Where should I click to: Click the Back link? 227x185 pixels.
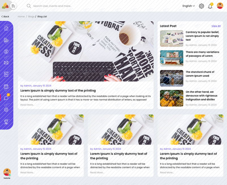point(5,16)
